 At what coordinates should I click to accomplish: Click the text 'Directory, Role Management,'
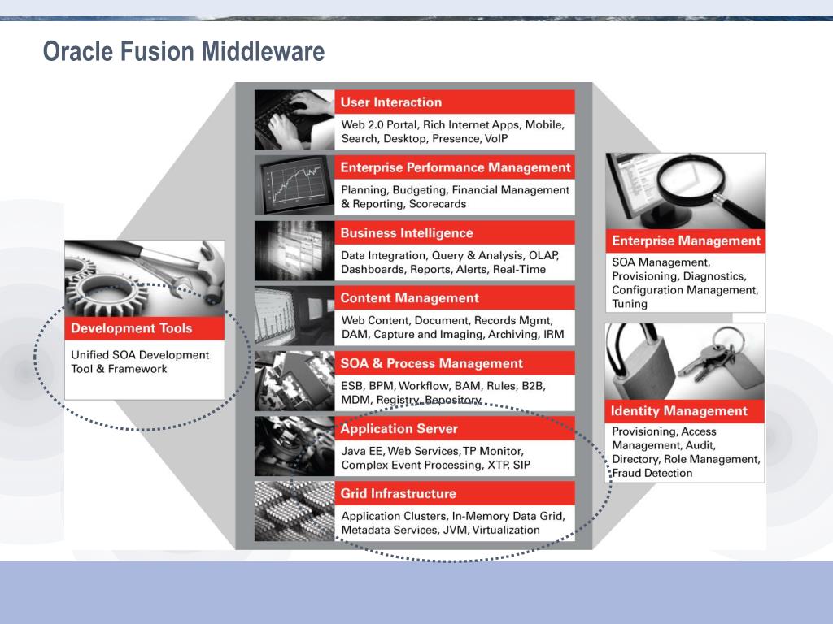point(686,459)
